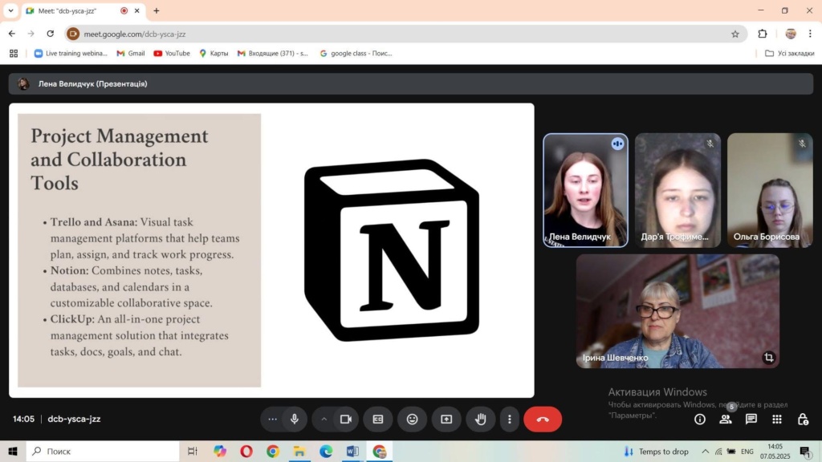
Task: Click the present now screen-share icon
Action: pyautogui.click(x=446, y=419)
